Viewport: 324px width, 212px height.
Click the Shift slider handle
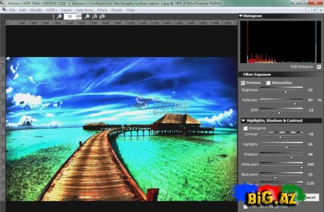279,113
